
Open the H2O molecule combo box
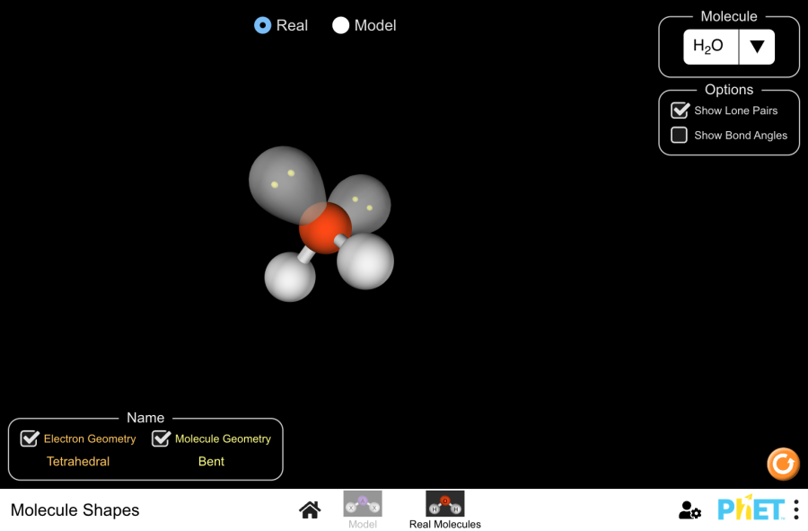coord(711,47)
